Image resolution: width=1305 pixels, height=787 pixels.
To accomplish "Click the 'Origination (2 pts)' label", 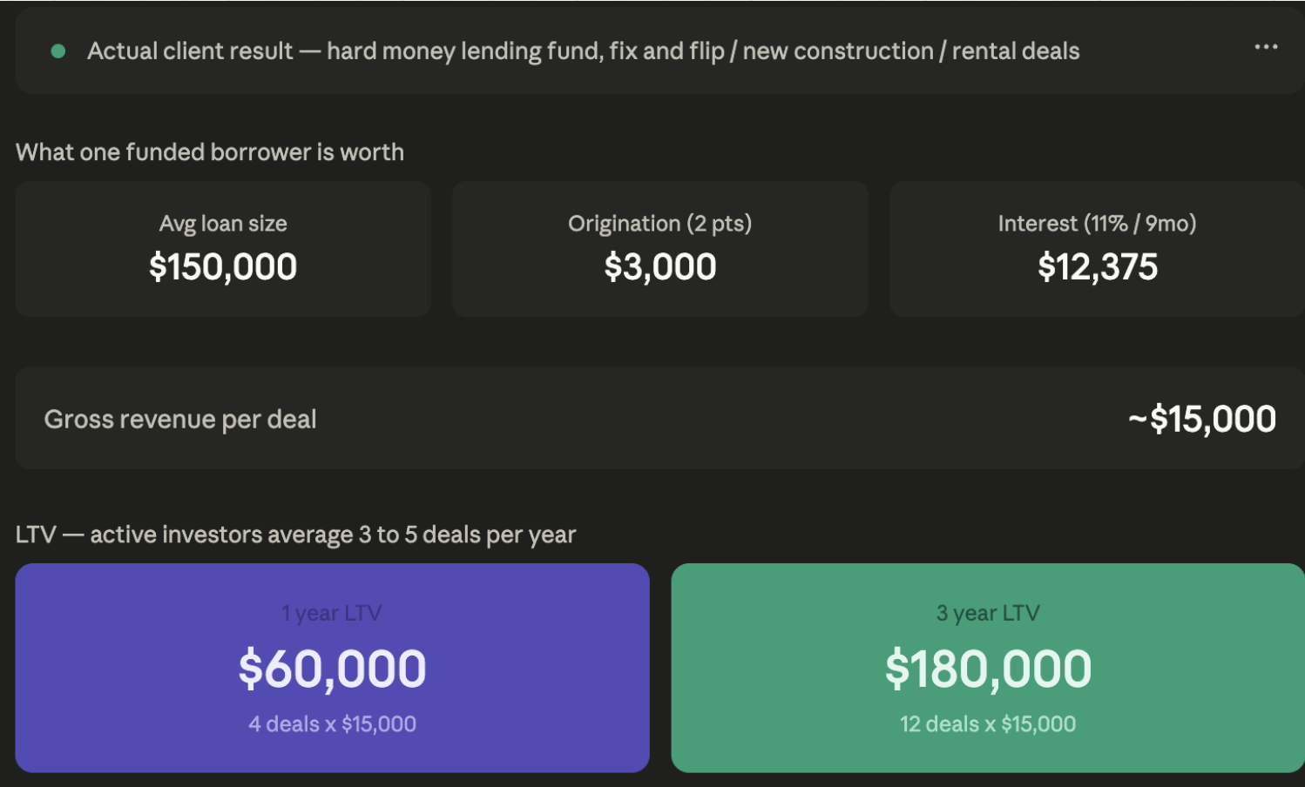I will (x=659, y=224).
